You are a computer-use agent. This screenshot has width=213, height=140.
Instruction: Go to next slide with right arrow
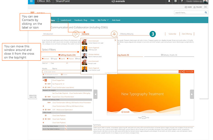192,94
